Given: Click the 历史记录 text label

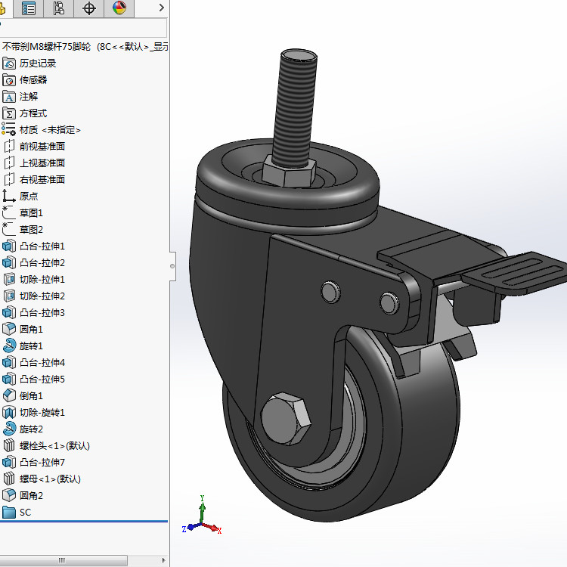Looking at the screenshot, I should coord(38,64).
